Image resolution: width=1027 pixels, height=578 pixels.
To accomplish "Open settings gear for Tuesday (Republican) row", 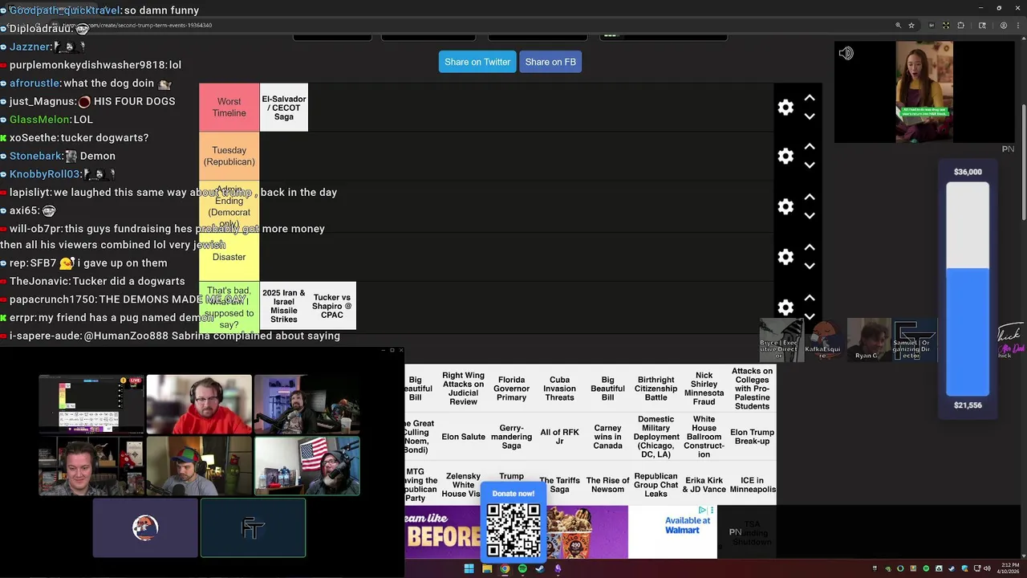I will tap(785, 156).
